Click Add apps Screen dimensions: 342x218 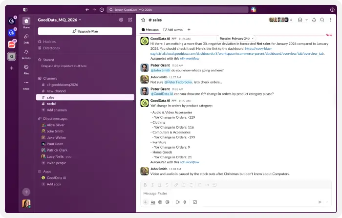point(54,184)
